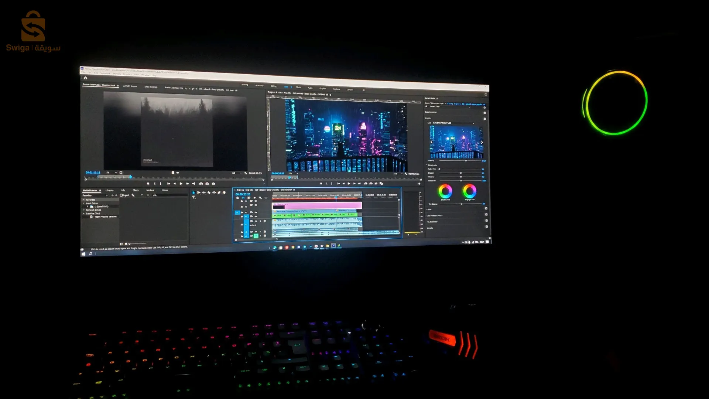The width and height of the screenshot is (709, 399).
Task: Show next Look preview arrow
Action: click(x=482, y=142)
